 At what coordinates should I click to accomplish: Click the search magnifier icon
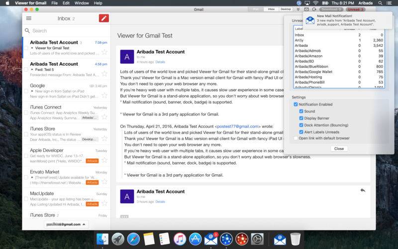(x=27, y=31)
